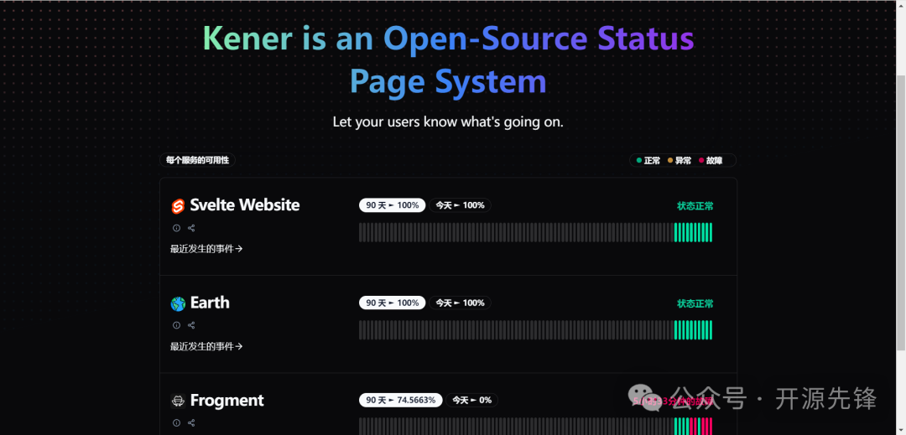
Task: Click the Earth globe icon
Action: 178,303
